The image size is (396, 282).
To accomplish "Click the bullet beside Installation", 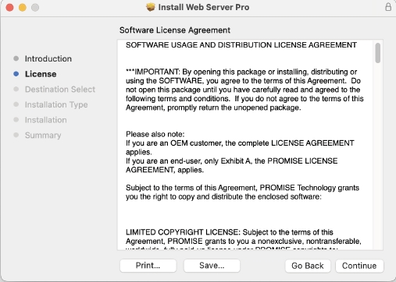I will click(16, 120).
